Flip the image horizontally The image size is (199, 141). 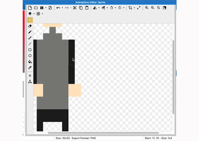click(95, 8)
